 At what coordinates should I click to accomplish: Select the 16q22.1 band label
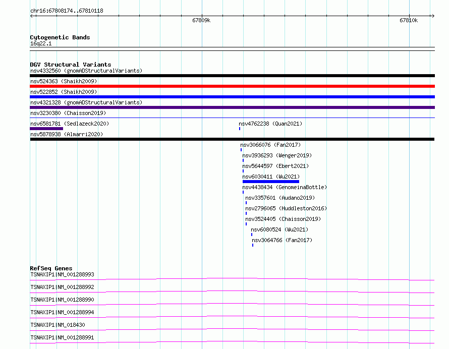point(41,43)
